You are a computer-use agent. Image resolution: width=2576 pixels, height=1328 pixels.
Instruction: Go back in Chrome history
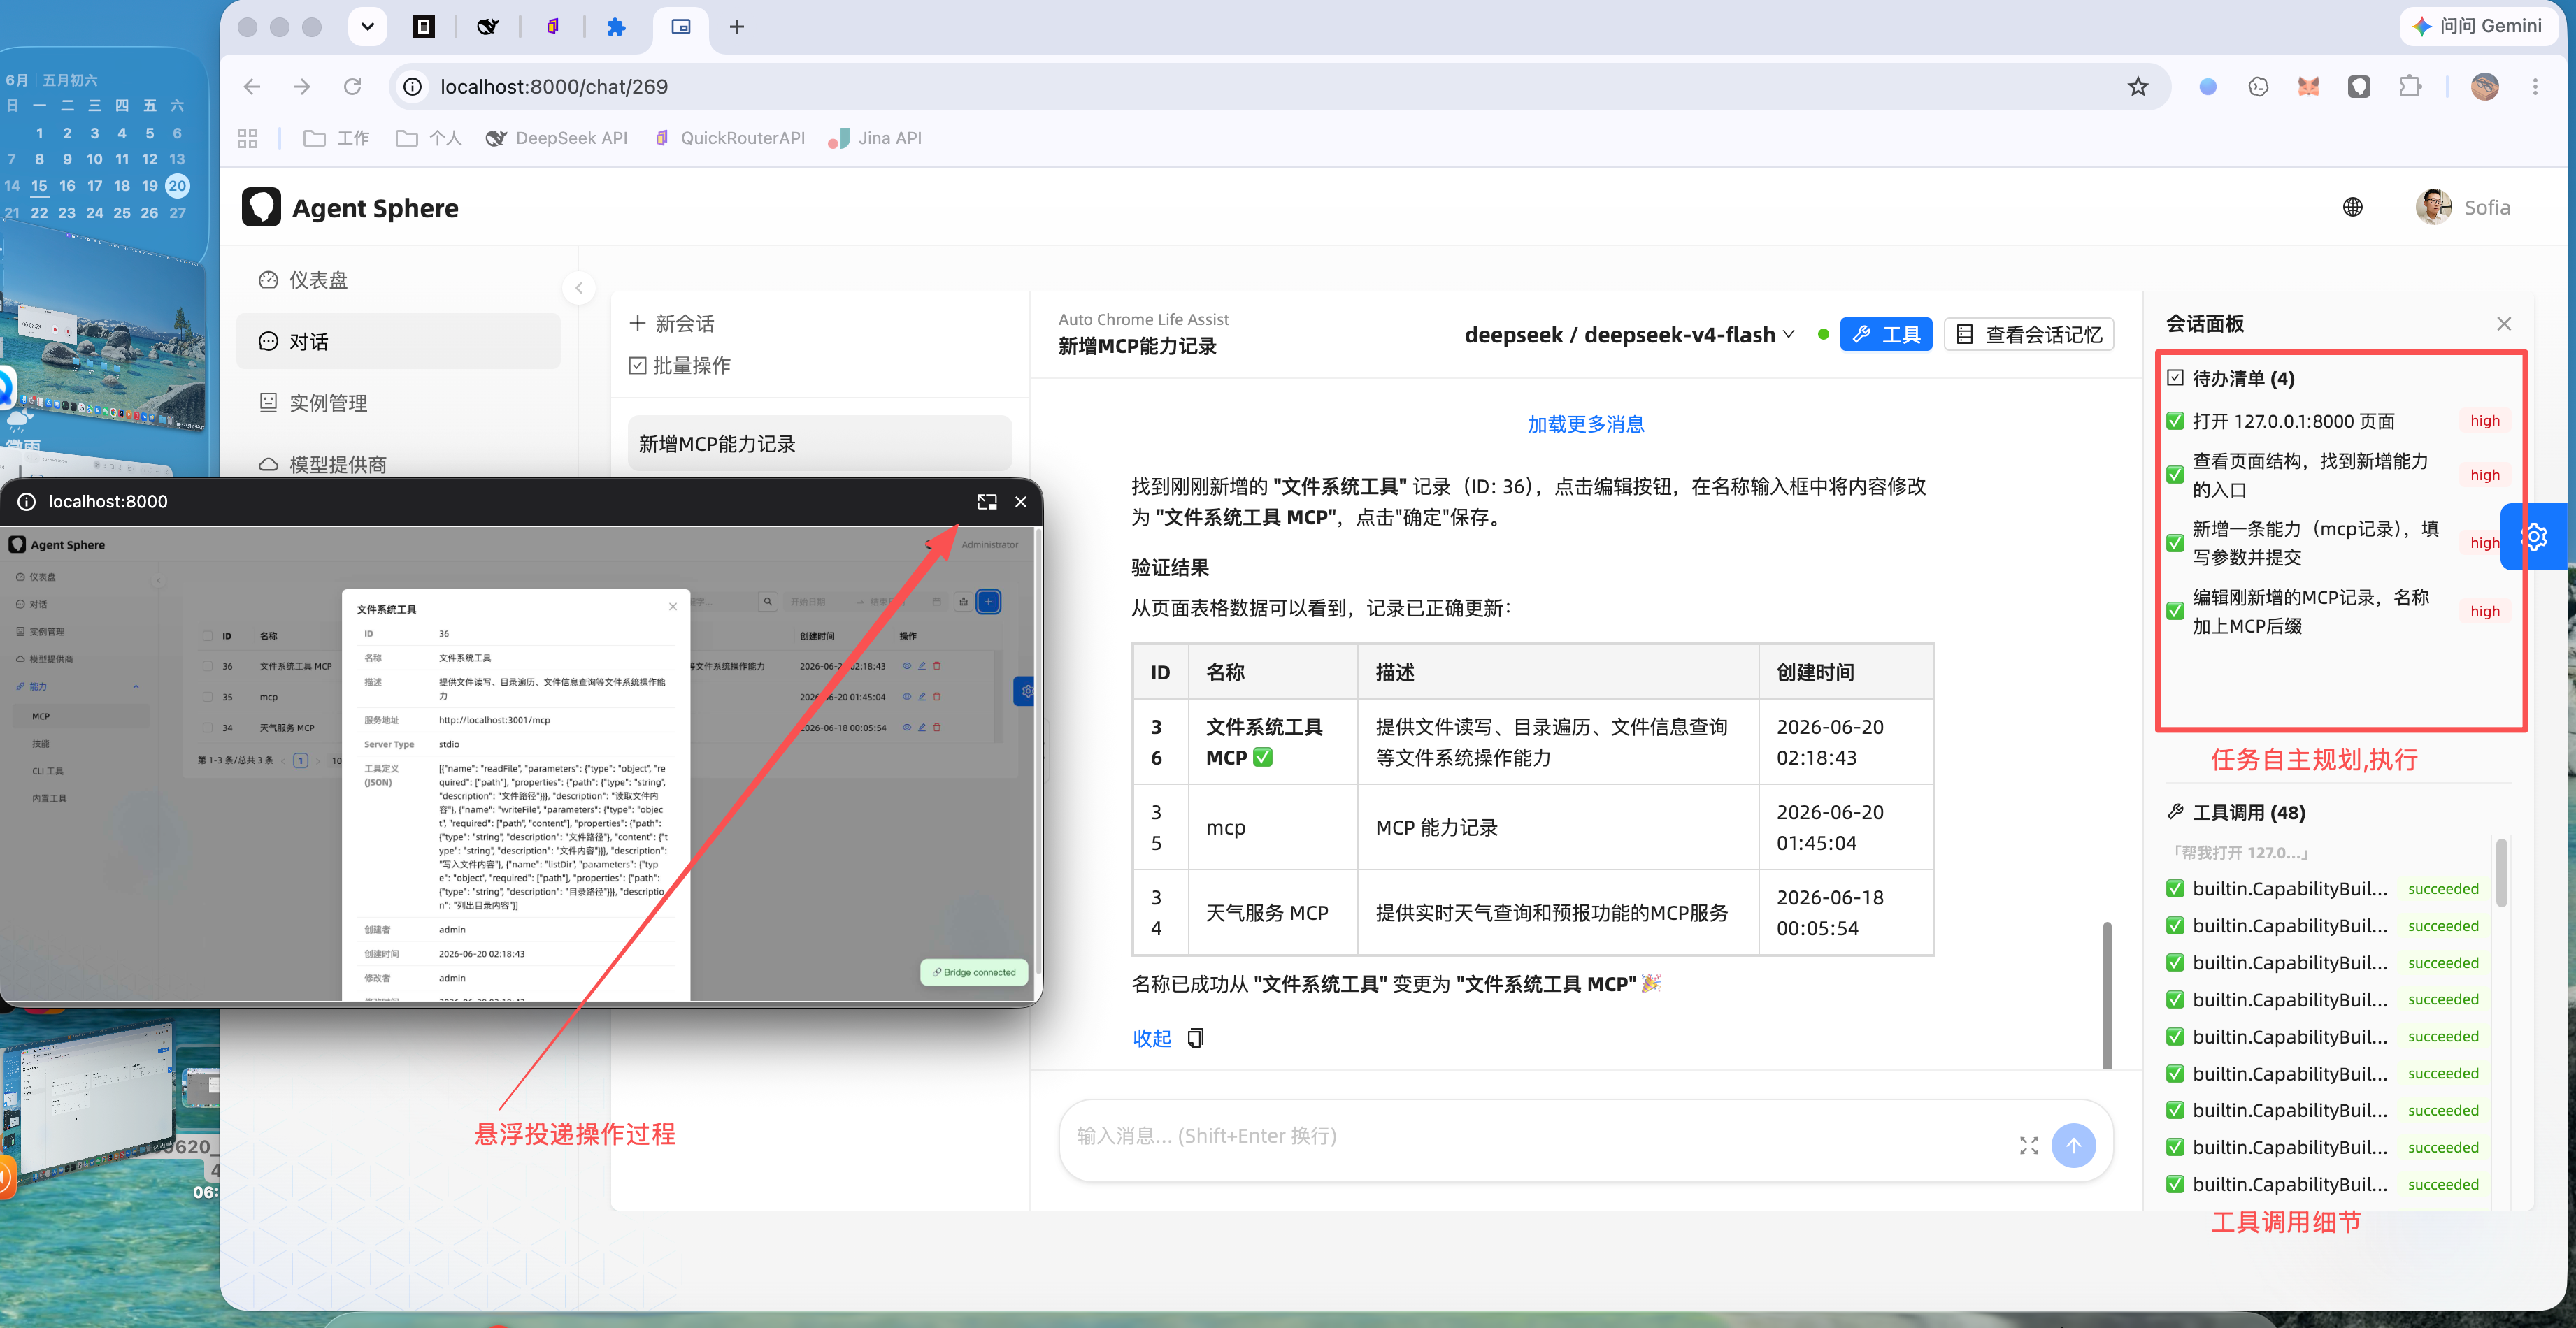click(x=252, y=87)
